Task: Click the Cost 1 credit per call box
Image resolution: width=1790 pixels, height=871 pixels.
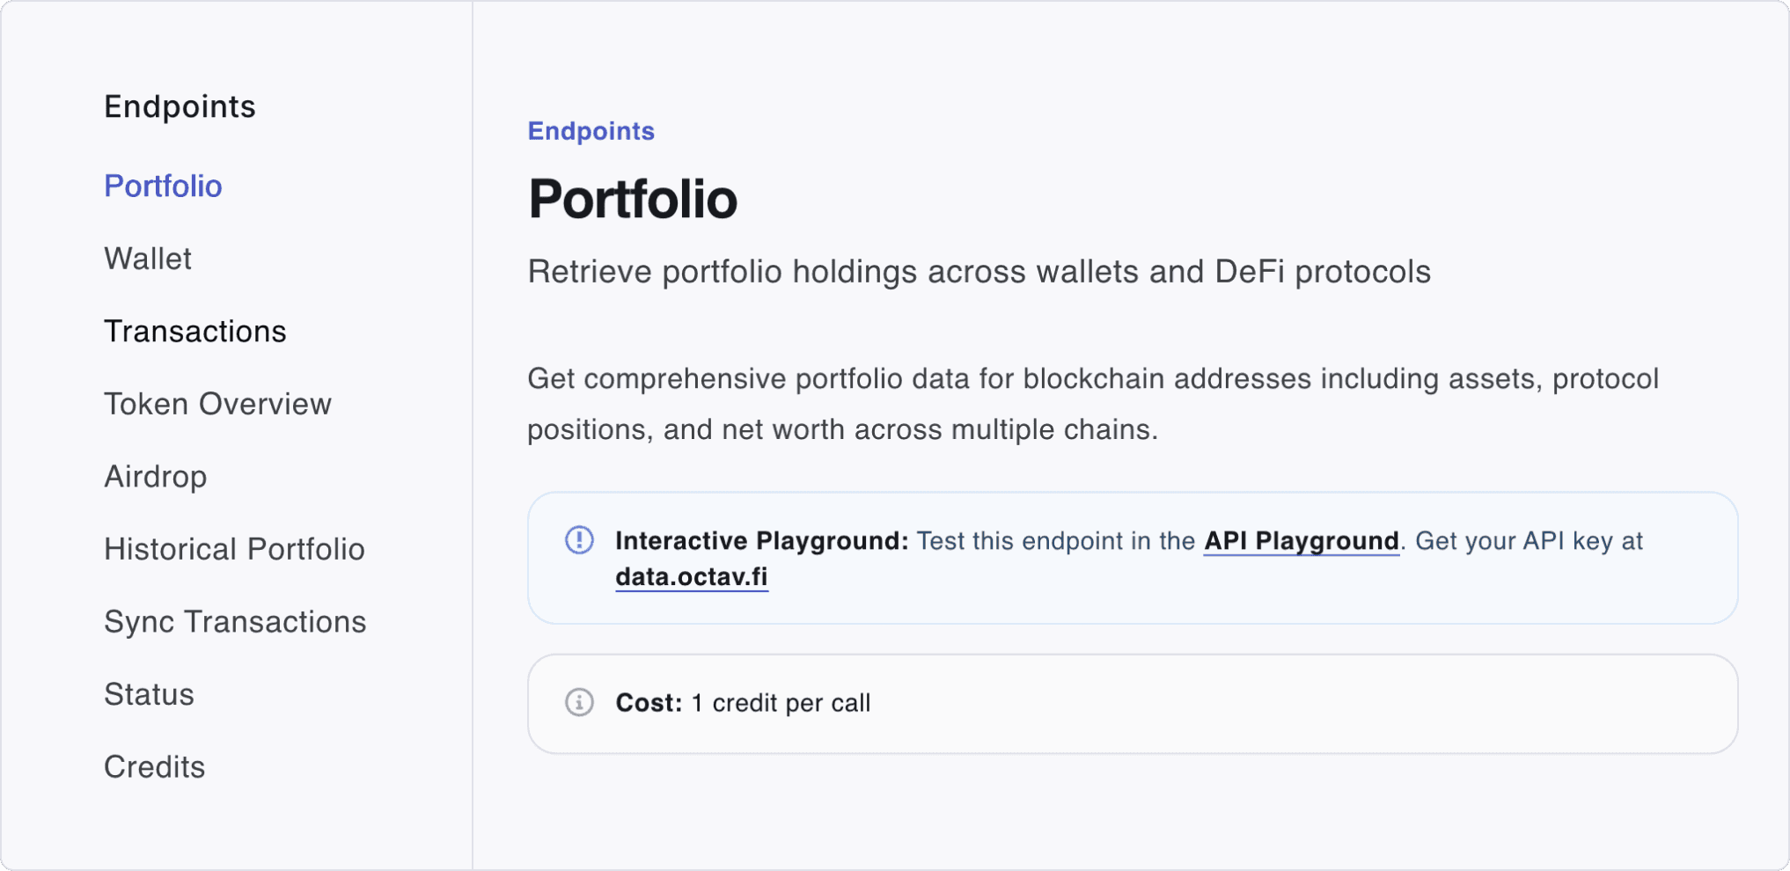Action: point(1132,703)
